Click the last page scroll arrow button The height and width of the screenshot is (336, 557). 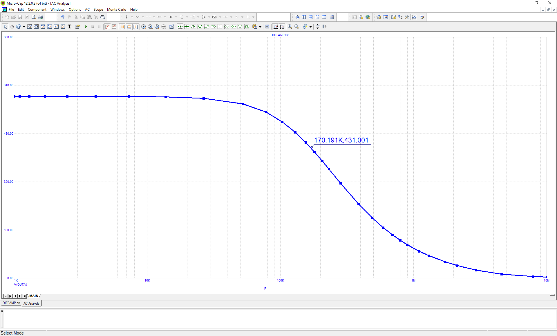[x=25, y=296]
